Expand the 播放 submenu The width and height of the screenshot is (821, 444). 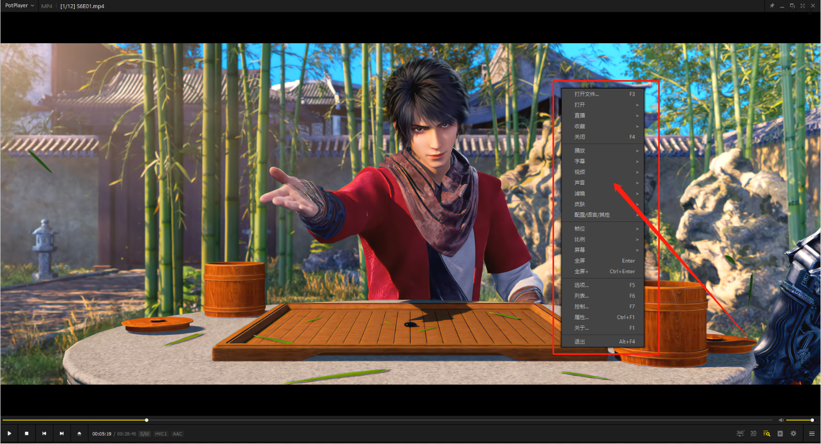coord(603,150)
